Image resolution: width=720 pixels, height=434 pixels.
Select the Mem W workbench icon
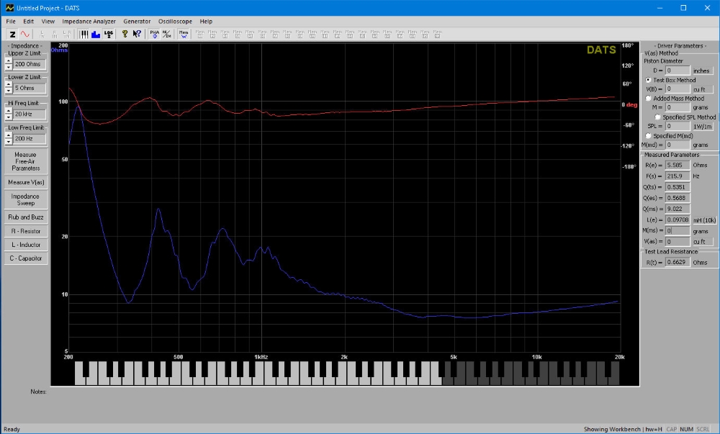pyautogui.click(x=183, y=34)
